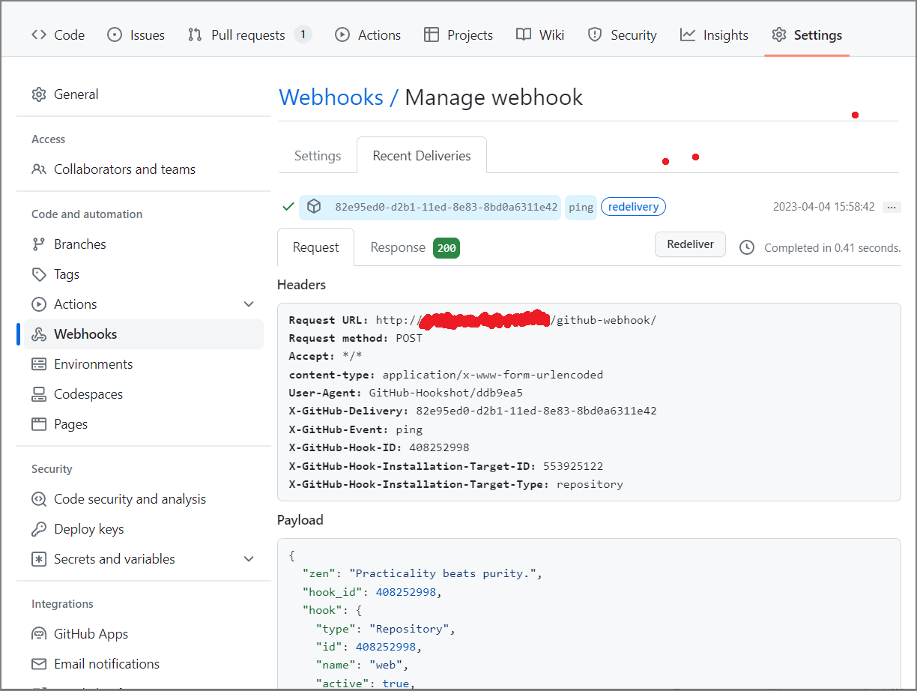Open the Issues tab
917x691 pixels.
coord(136,34)
